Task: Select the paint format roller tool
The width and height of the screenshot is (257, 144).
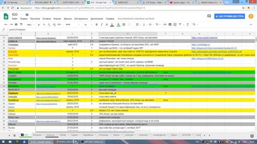Action: (21, 24)
